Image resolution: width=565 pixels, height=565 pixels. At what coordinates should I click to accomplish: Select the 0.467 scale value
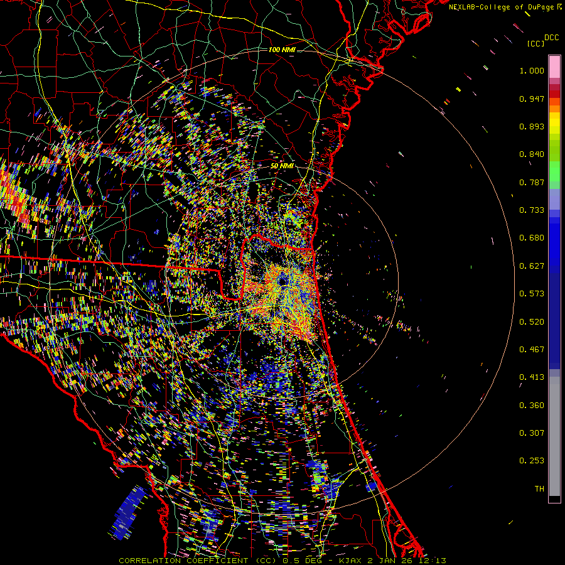[x=532, y=350]
